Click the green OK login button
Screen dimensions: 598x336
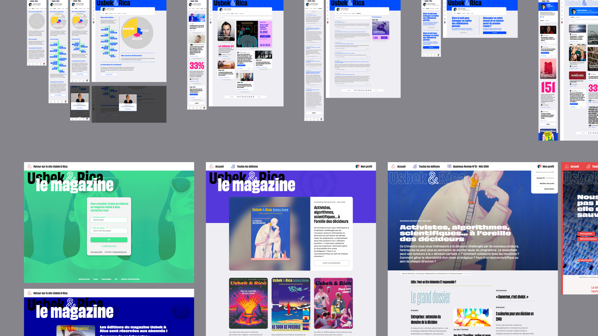pos(109,240)
